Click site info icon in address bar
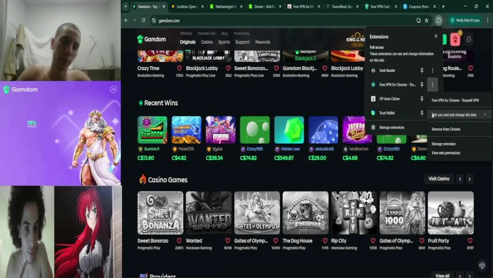The image size is (493, 278). [x=154, y=20]
